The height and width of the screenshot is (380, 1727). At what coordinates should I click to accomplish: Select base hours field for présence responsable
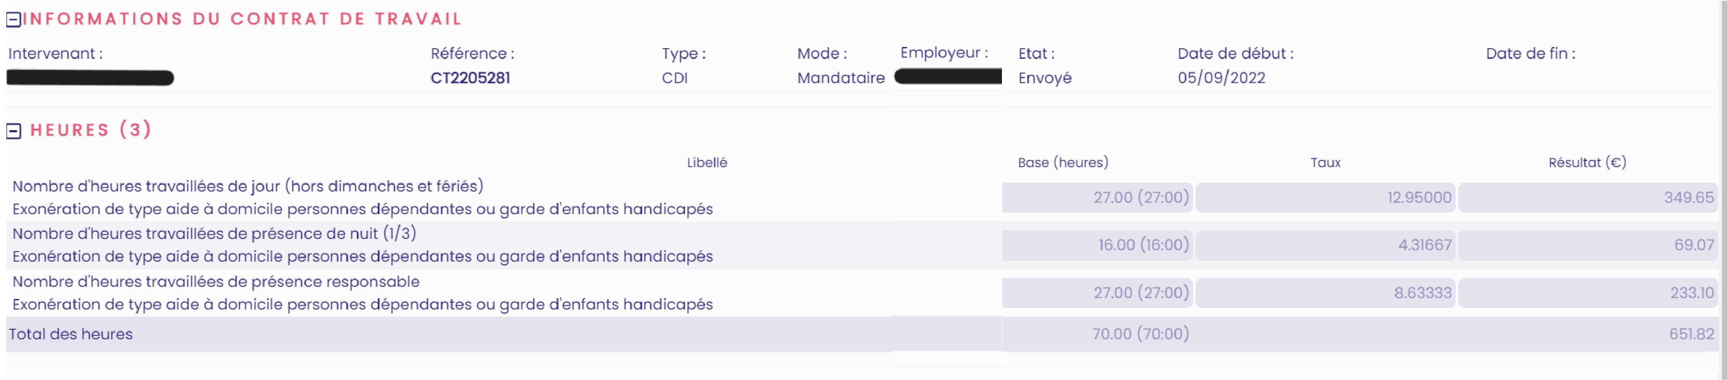click(x=1097, y=293)
